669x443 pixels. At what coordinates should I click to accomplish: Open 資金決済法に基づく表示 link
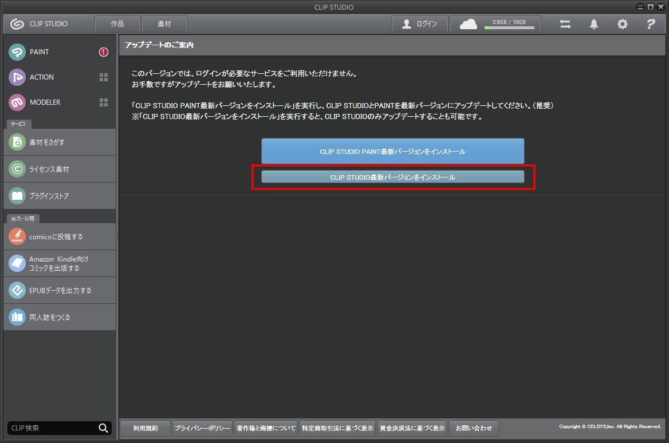[412, 428]
